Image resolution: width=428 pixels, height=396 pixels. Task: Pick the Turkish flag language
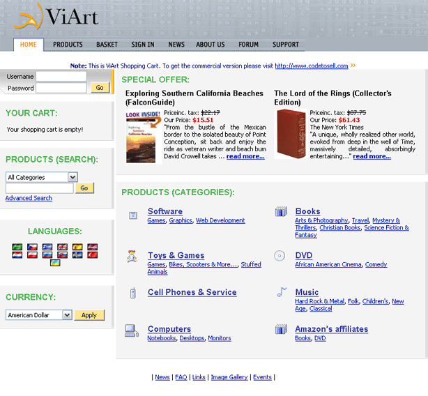click(92, 255)
